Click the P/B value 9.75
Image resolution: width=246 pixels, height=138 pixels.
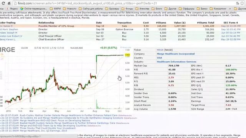pyautogui.click(x=171, y=85)
